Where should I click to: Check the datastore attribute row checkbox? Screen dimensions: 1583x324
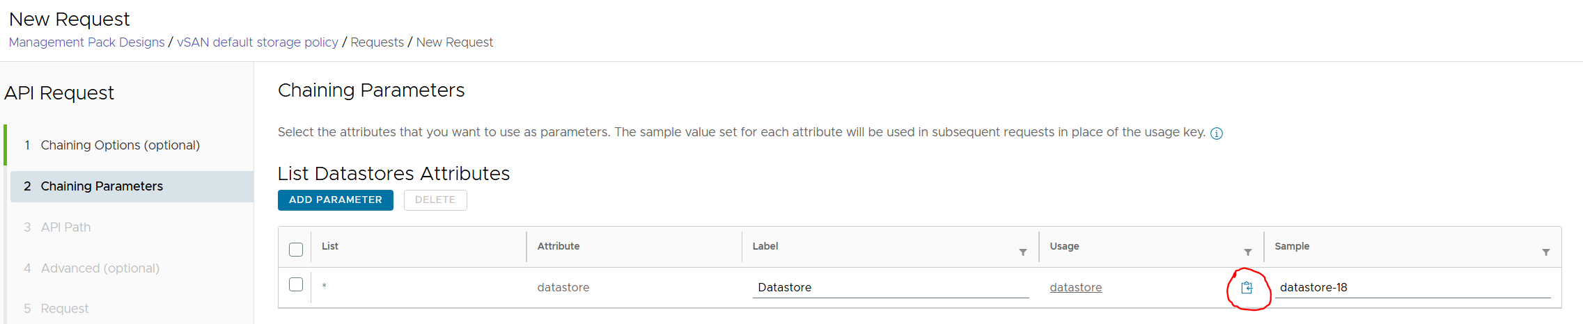pos(296,284)
